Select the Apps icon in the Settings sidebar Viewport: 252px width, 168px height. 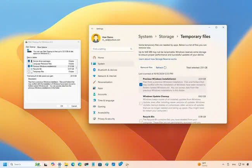pyautogui.click(x=94, y=88)
